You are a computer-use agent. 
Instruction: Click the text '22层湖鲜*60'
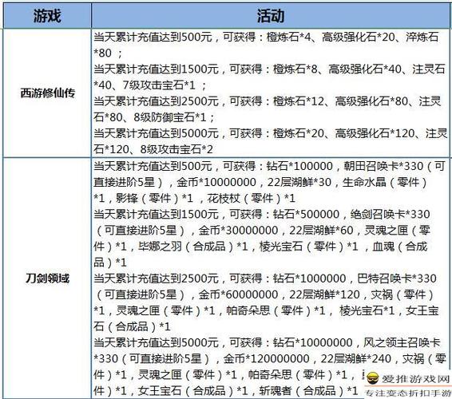click(x=321, y=230)
